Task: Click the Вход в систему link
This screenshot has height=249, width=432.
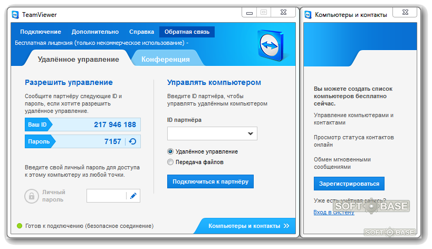Action: [334, 213]
